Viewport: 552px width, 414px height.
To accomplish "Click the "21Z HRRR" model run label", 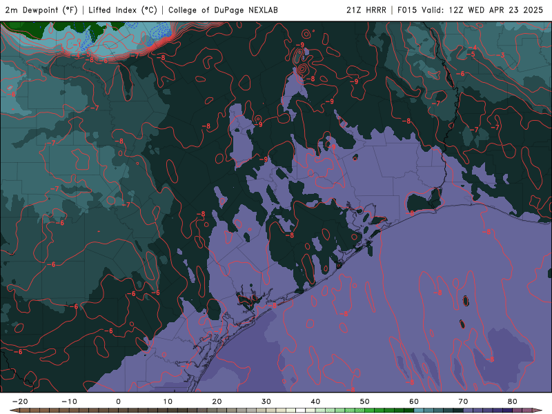I will (366, 10).
